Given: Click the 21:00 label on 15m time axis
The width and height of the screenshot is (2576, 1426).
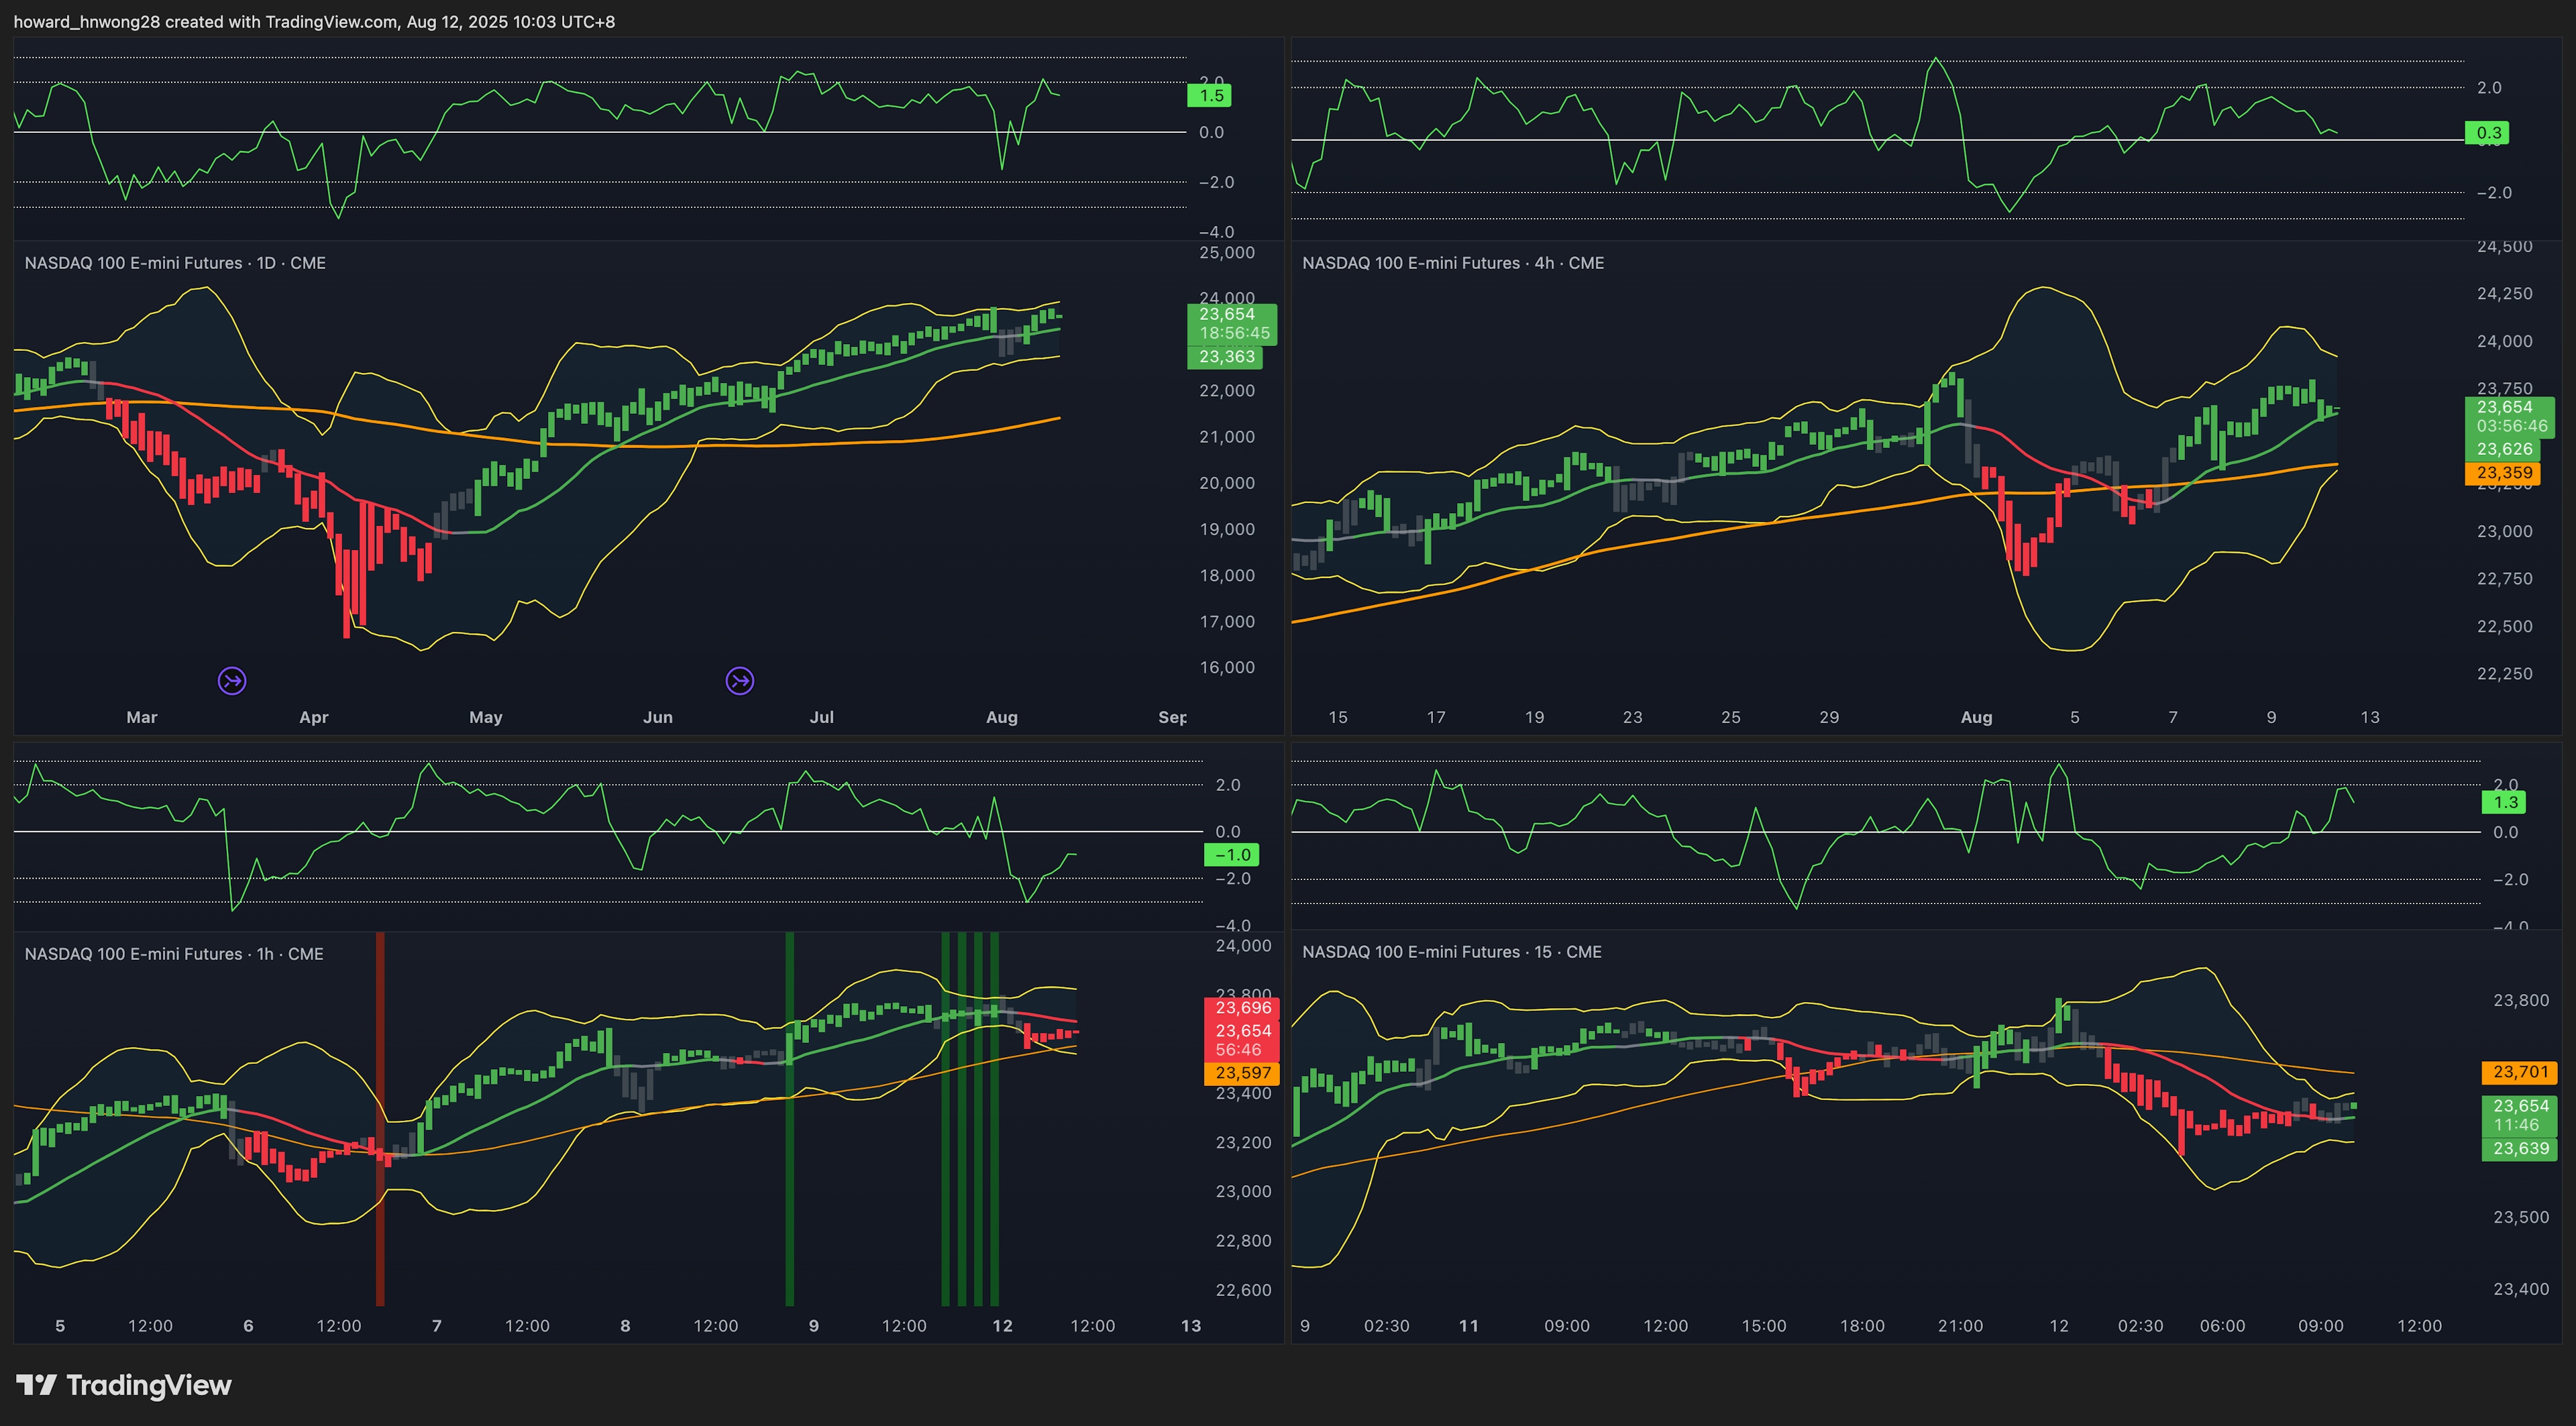Looking at the screenshot, I should pos(1960,1326).
